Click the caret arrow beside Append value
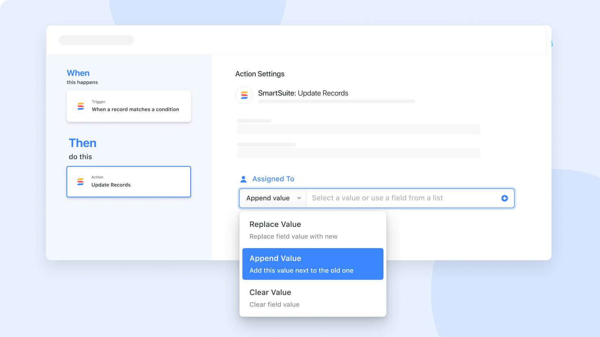 click(x=299, y=198)
